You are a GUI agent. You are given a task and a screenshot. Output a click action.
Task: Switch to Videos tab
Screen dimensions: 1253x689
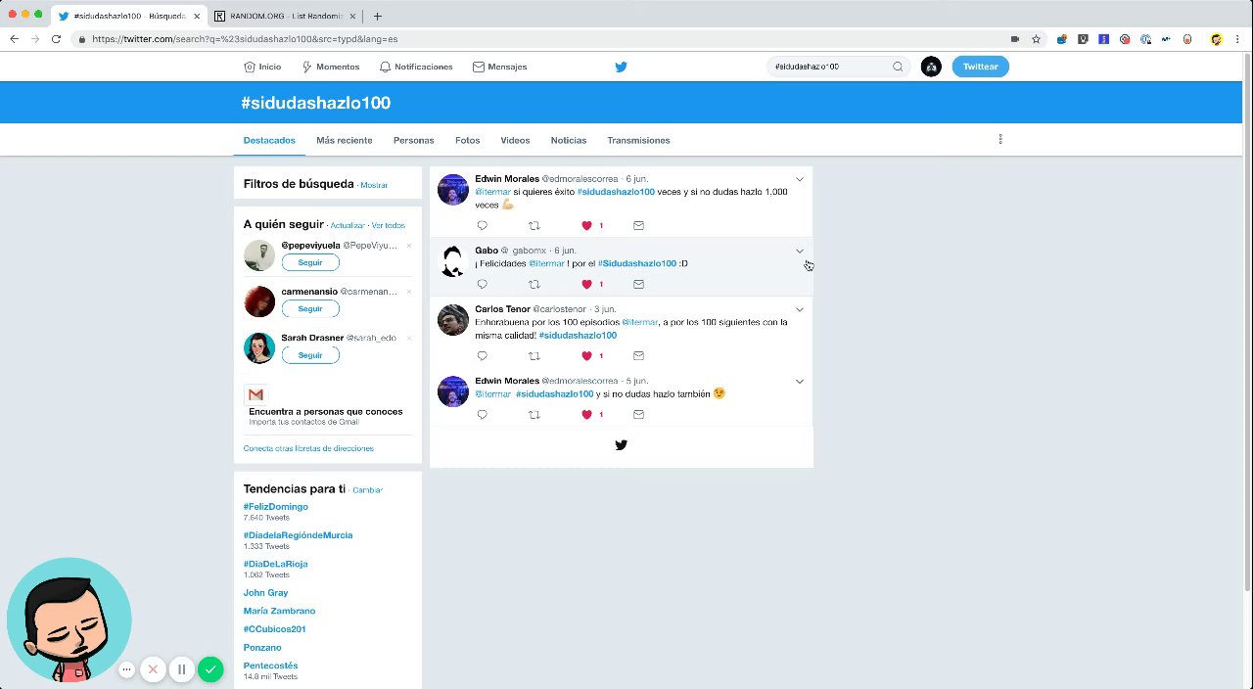tap(515, 140)
